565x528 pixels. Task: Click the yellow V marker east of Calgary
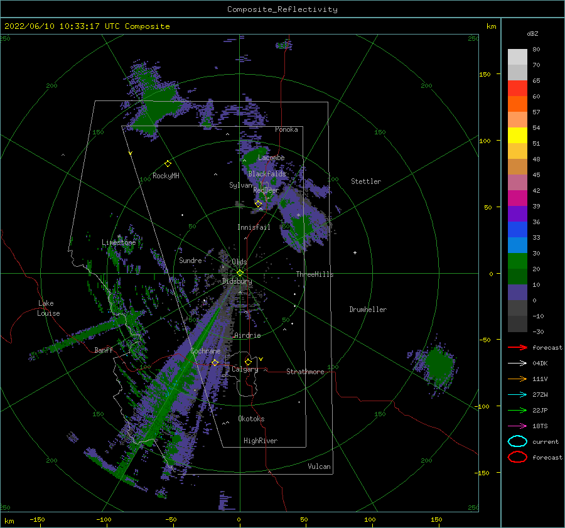point(261,359)
